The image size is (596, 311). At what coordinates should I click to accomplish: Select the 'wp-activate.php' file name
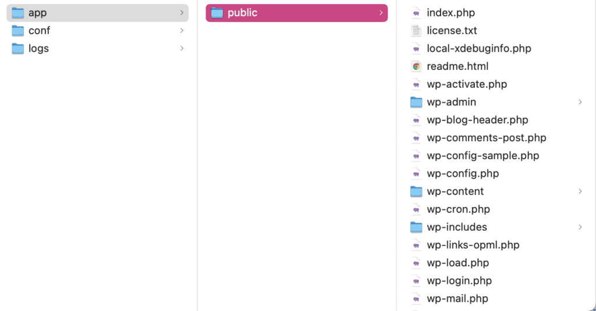[467, 85]
